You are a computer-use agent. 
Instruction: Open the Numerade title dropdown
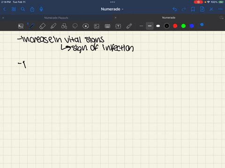point(112,9)
